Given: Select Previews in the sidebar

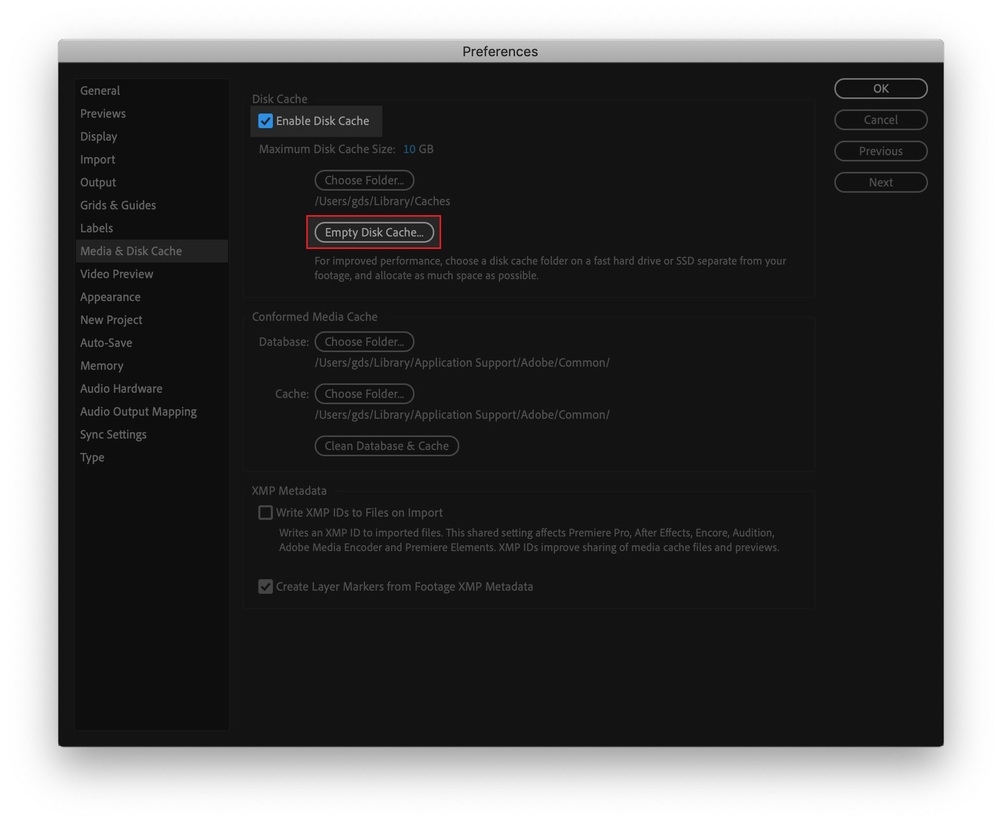Looking at the screenshot, I should pyautogui.click(x=152, y=114).
